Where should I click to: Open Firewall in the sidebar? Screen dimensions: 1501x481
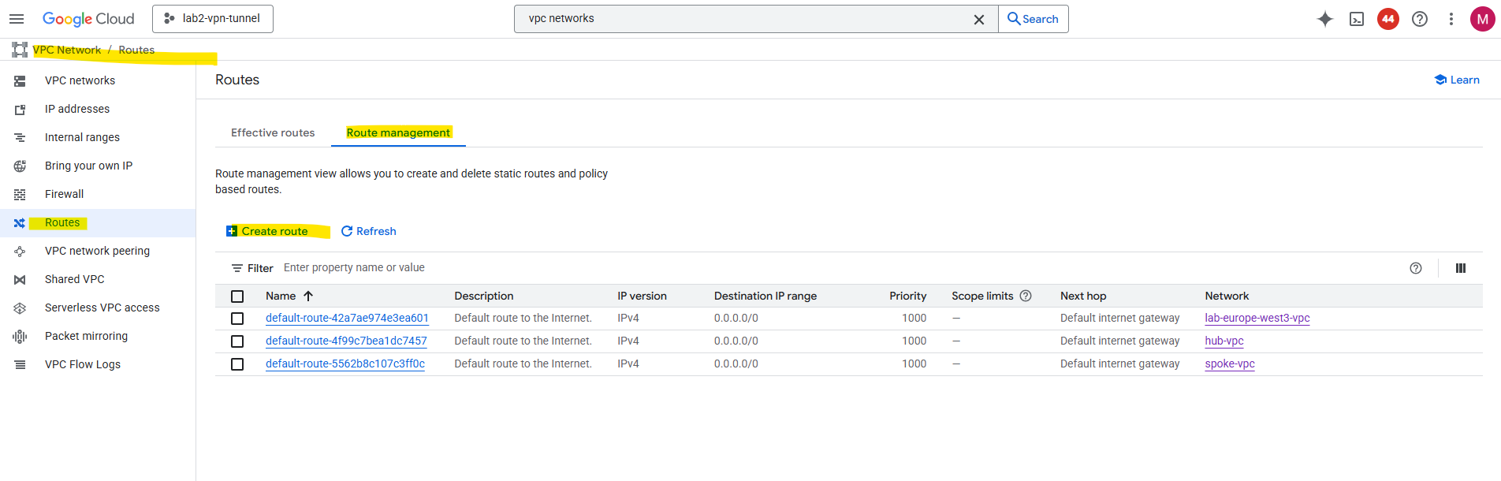(x=64, y=194)
